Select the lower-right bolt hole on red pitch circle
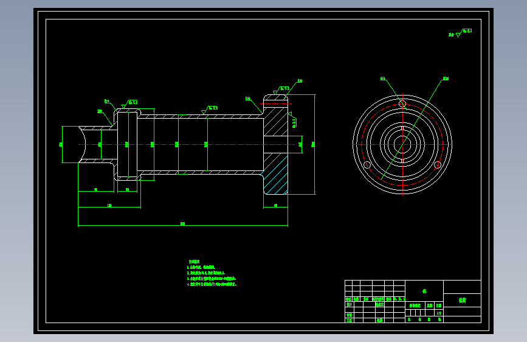 437,164
